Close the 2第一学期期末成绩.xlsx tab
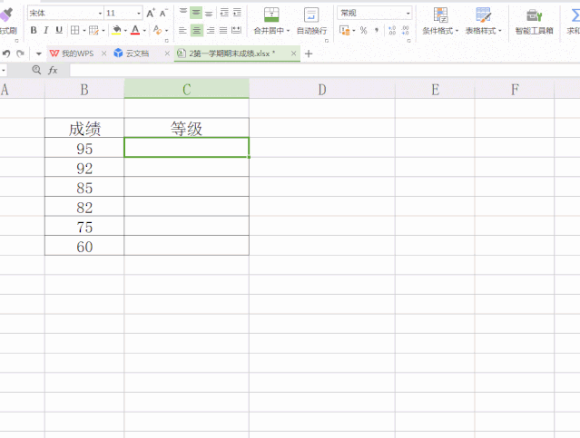 (x=293, y=54)
